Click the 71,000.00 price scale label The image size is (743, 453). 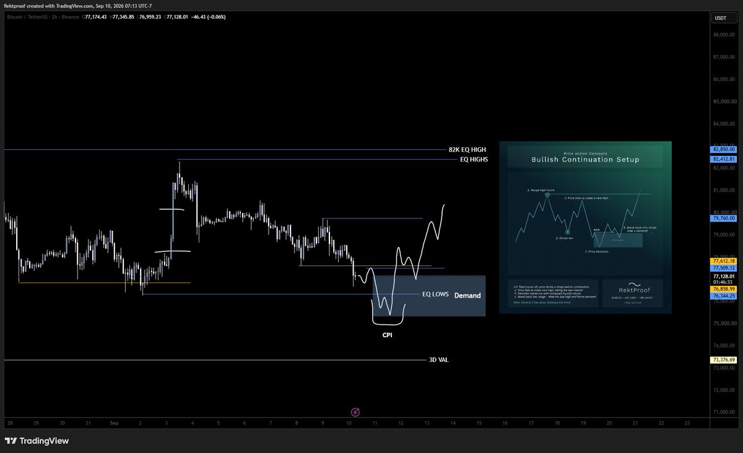[724, 412]
